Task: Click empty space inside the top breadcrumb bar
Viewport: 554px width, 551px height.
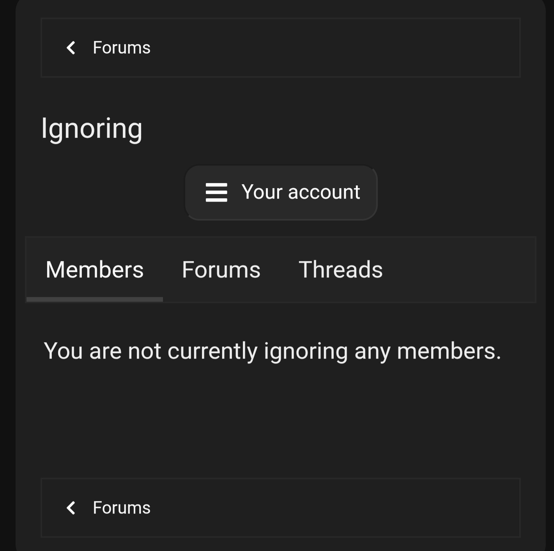Action: (331, 48)
